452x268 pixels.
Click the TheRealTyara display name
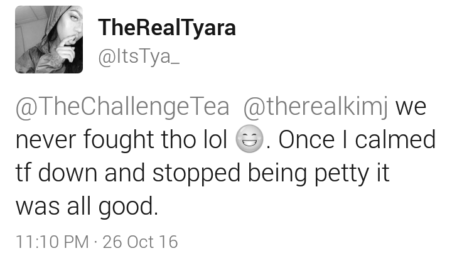(167, 28)
